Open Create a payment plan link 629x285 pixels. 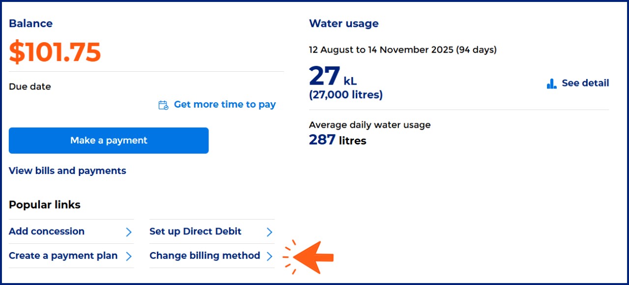(63, 256)
